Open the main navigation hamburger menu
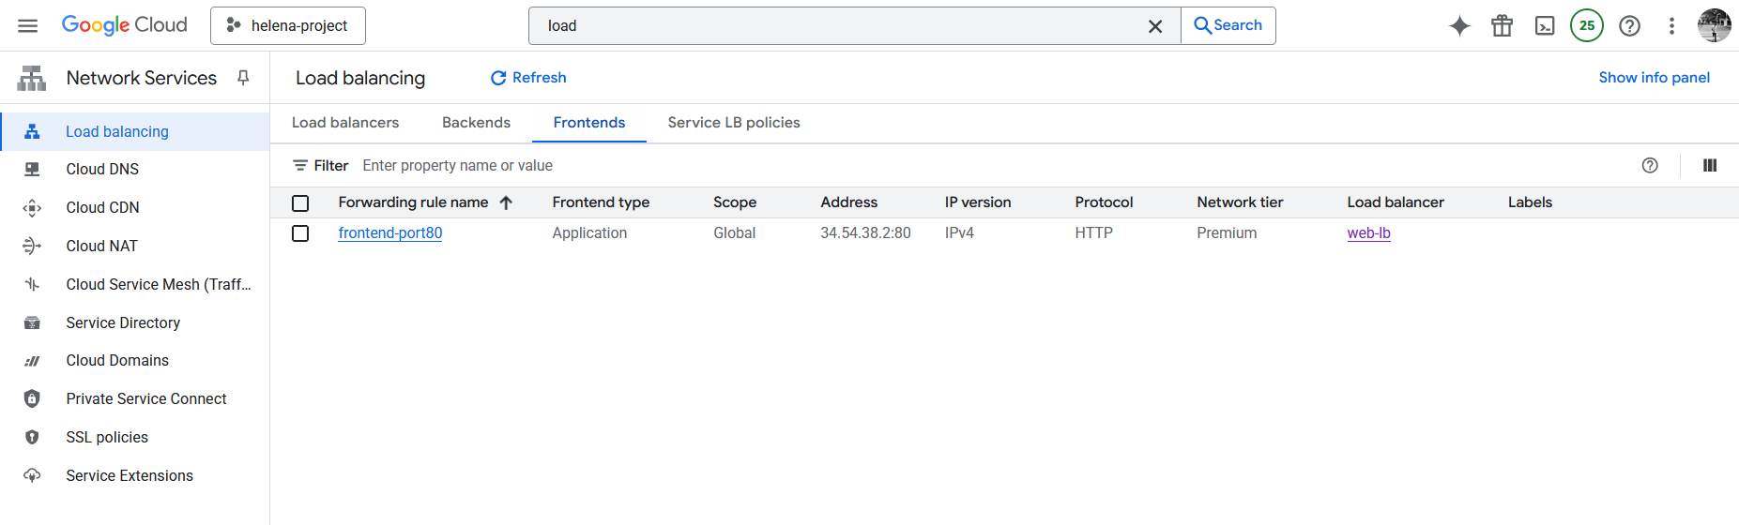The width and height of the screenshot is (1739, 525). pyautogui.click(x=28, y=25)
